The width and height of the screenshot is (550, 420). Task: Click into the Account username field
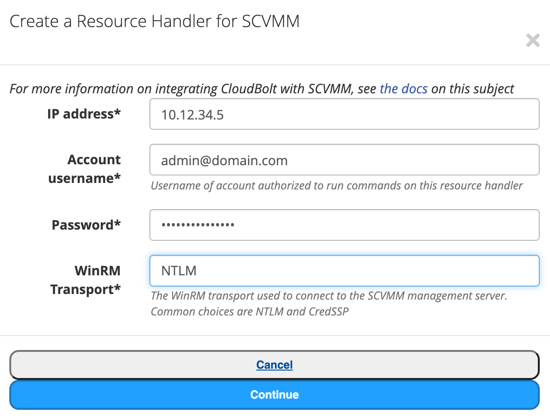344,160
